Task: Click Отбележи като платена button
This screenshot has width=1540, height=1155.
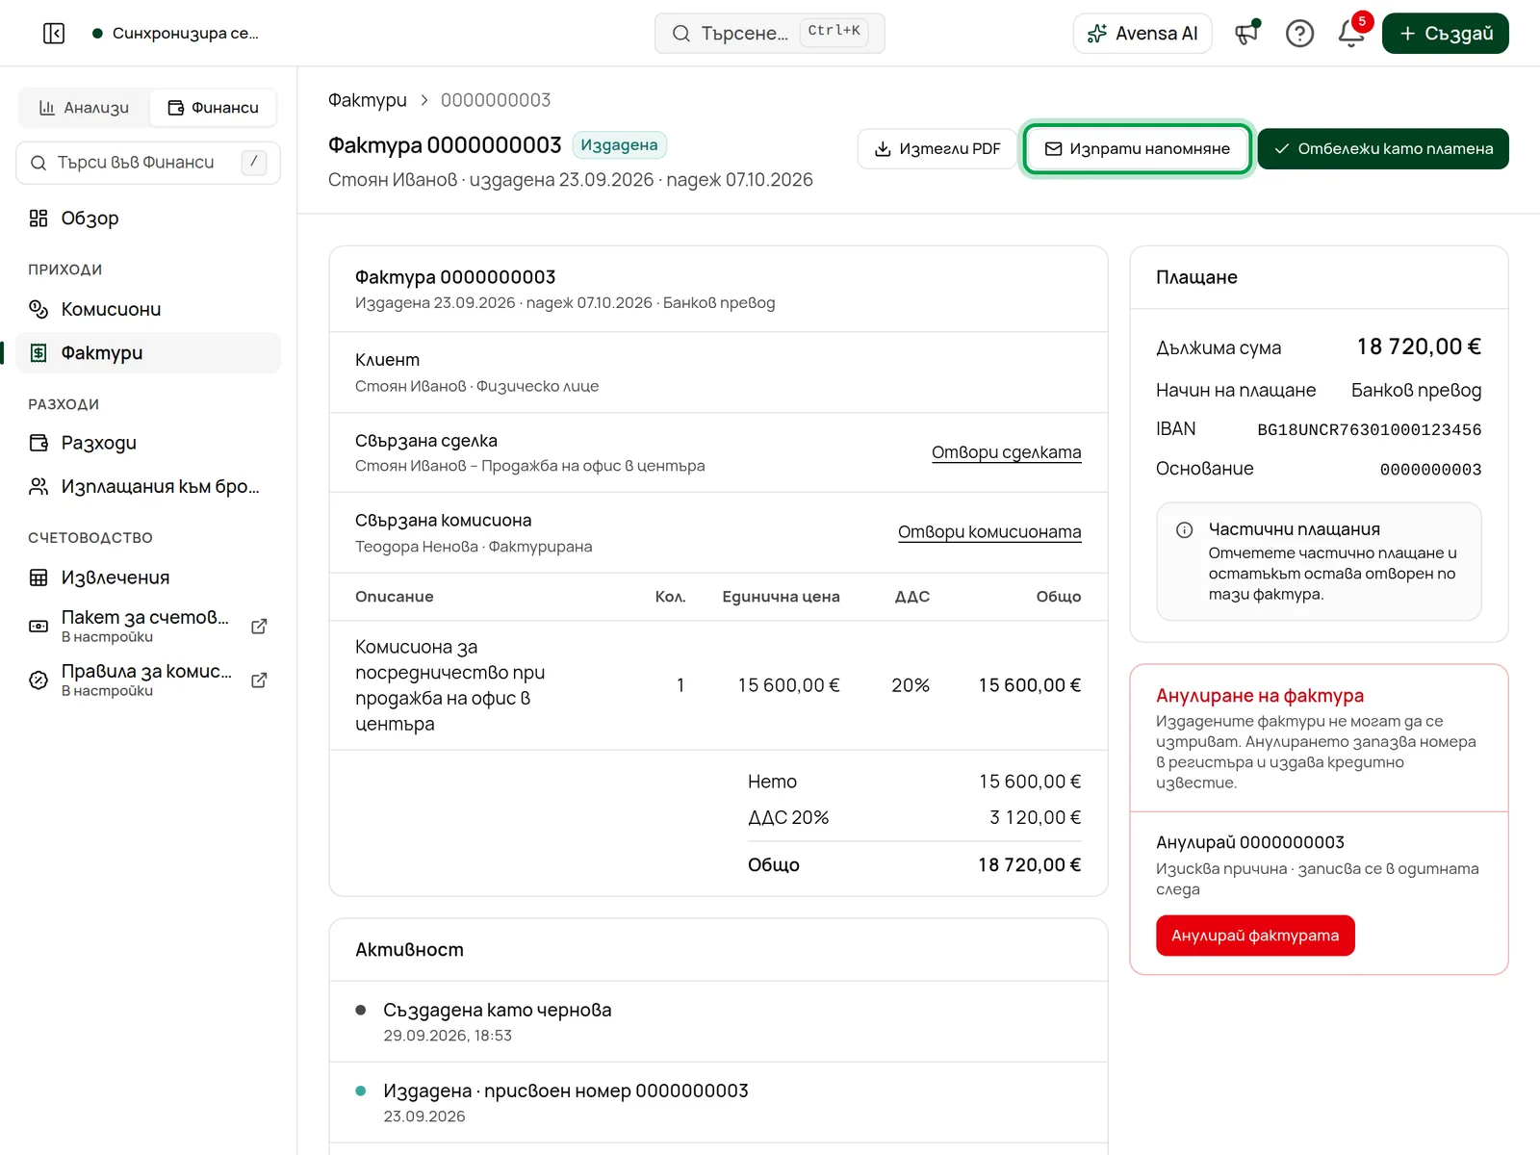Action: (x=1383, y=149)
